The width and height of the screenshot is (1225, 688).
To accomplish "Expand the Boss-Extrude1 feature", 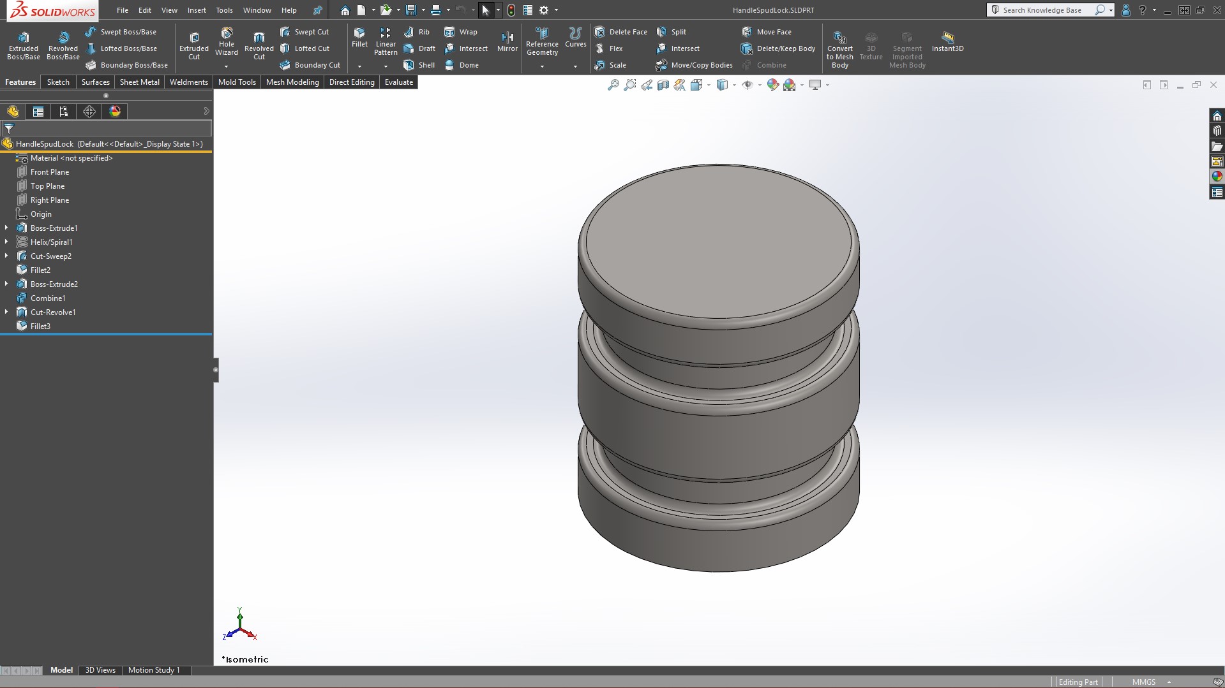I will 6,228.
